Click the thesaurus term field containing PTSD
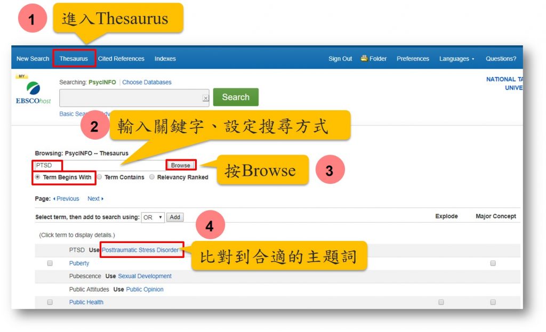The width and height of the screenshot is (546, 332). (100, 165)
